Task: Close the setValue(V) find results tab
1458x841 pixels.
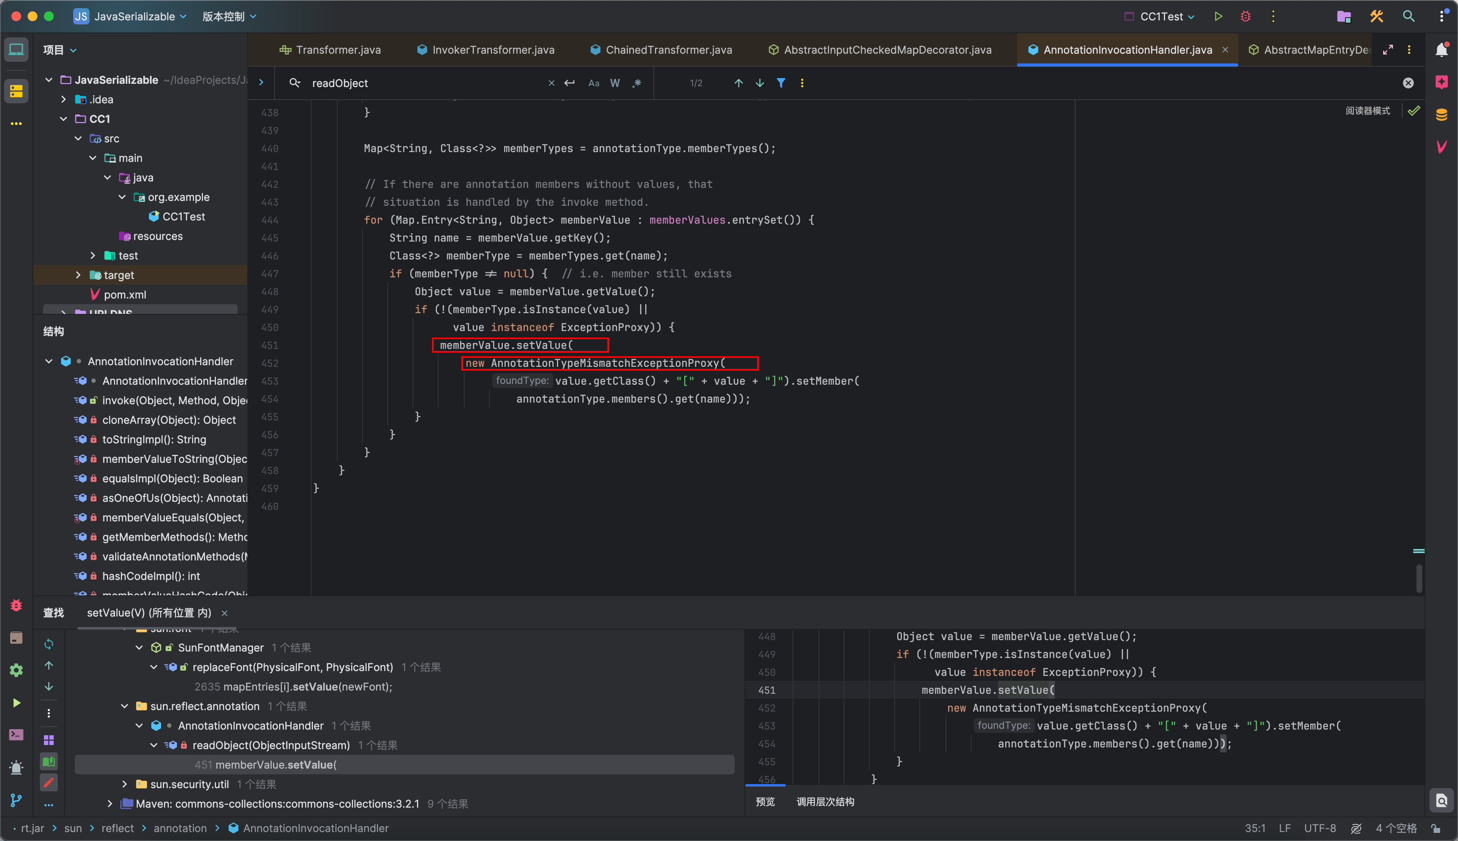Action: [x=225, y=613]
